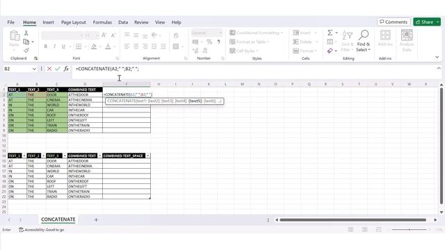Click the vertical scrollbar thumb
Image resolution: width=445 pixels, height=250 pixels.
click(x=442, y=146)
